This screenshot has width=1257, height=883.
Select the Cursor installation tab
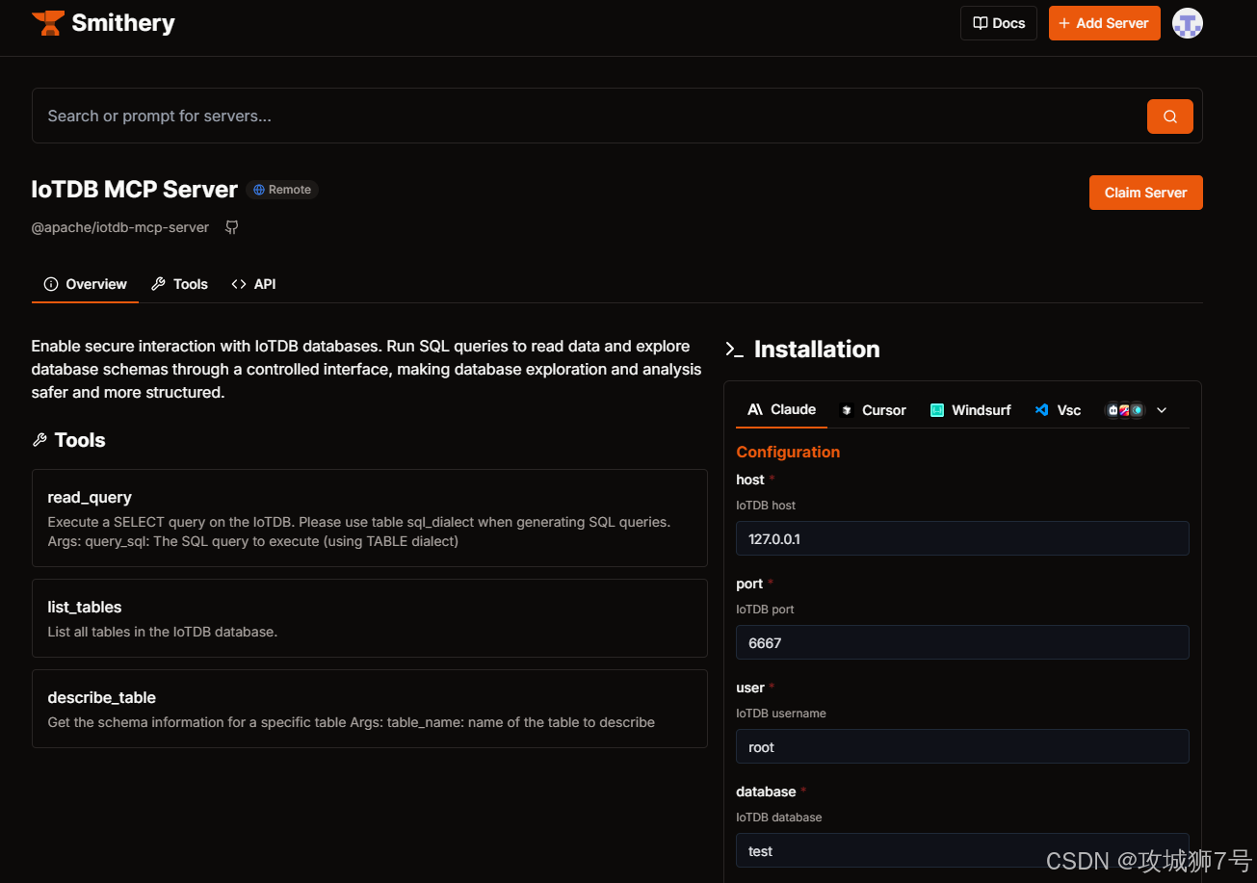click(x=873, y=410)
